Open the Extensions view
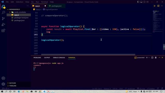 pos(3,30)
